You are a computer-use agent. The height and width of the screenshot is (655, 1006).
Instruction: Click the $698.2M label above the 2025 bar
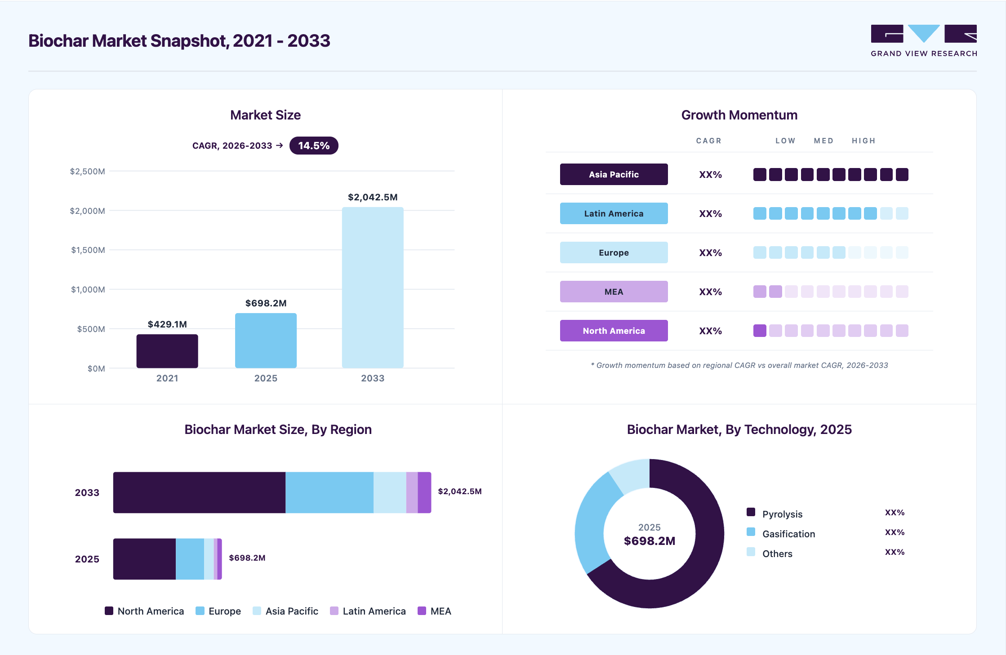(x=266, y=303)
